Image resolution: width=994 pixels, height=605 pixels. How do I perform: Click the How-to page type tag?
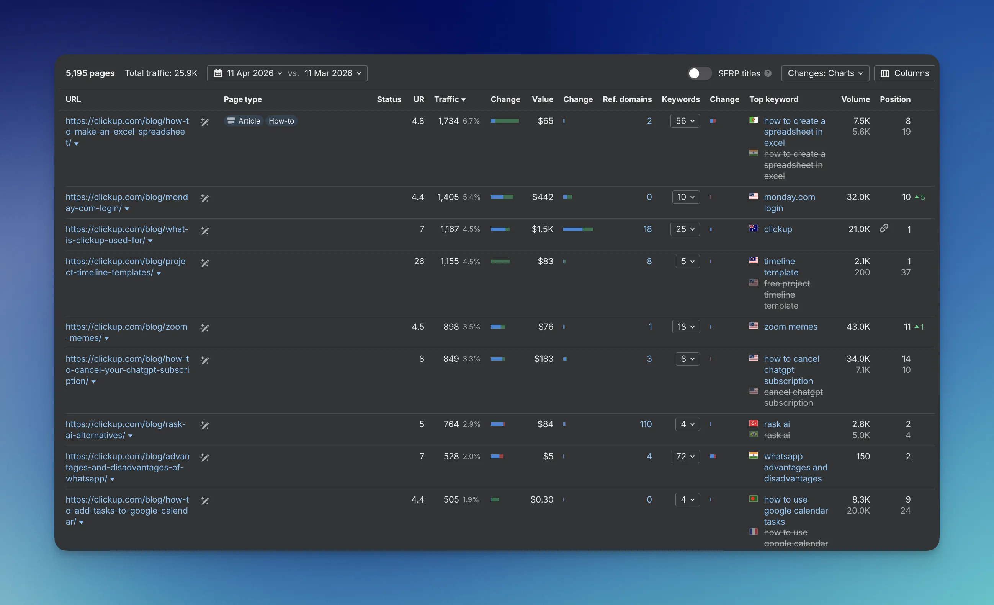(x=281, y=121)
